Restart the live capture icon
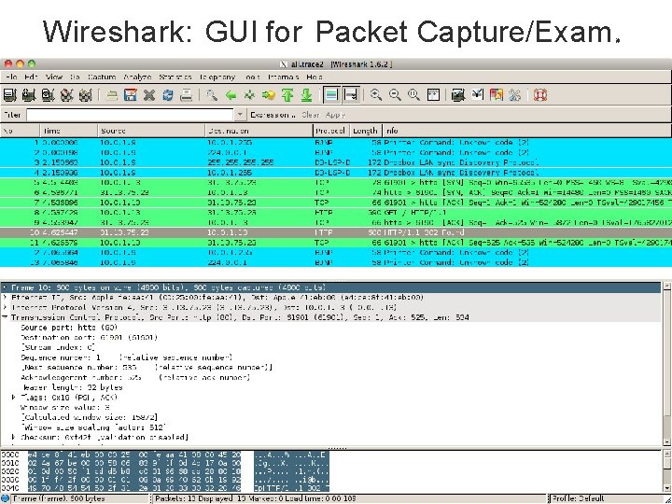The height and width of the screenshot is (504, 672). click(85, 94)
